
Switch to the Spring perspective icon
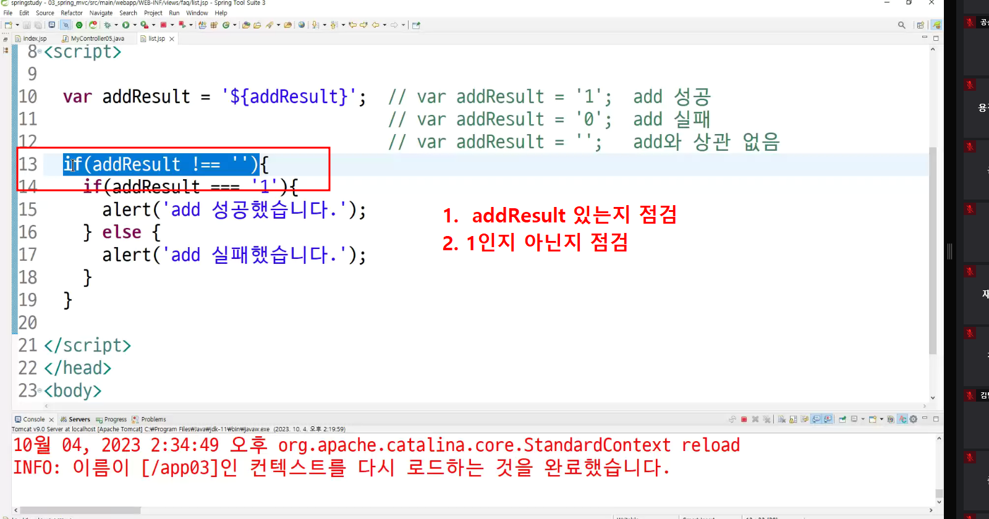tap(937, 25)
